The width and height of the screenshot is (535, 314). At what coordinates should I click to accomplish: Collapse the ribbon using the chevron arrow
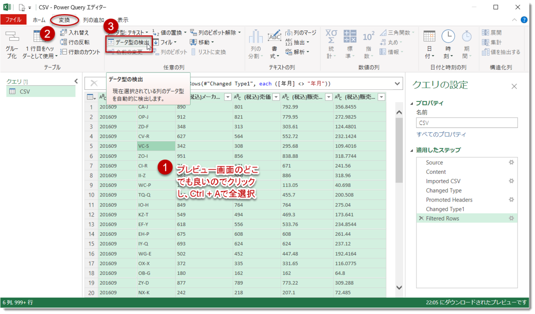514,20
